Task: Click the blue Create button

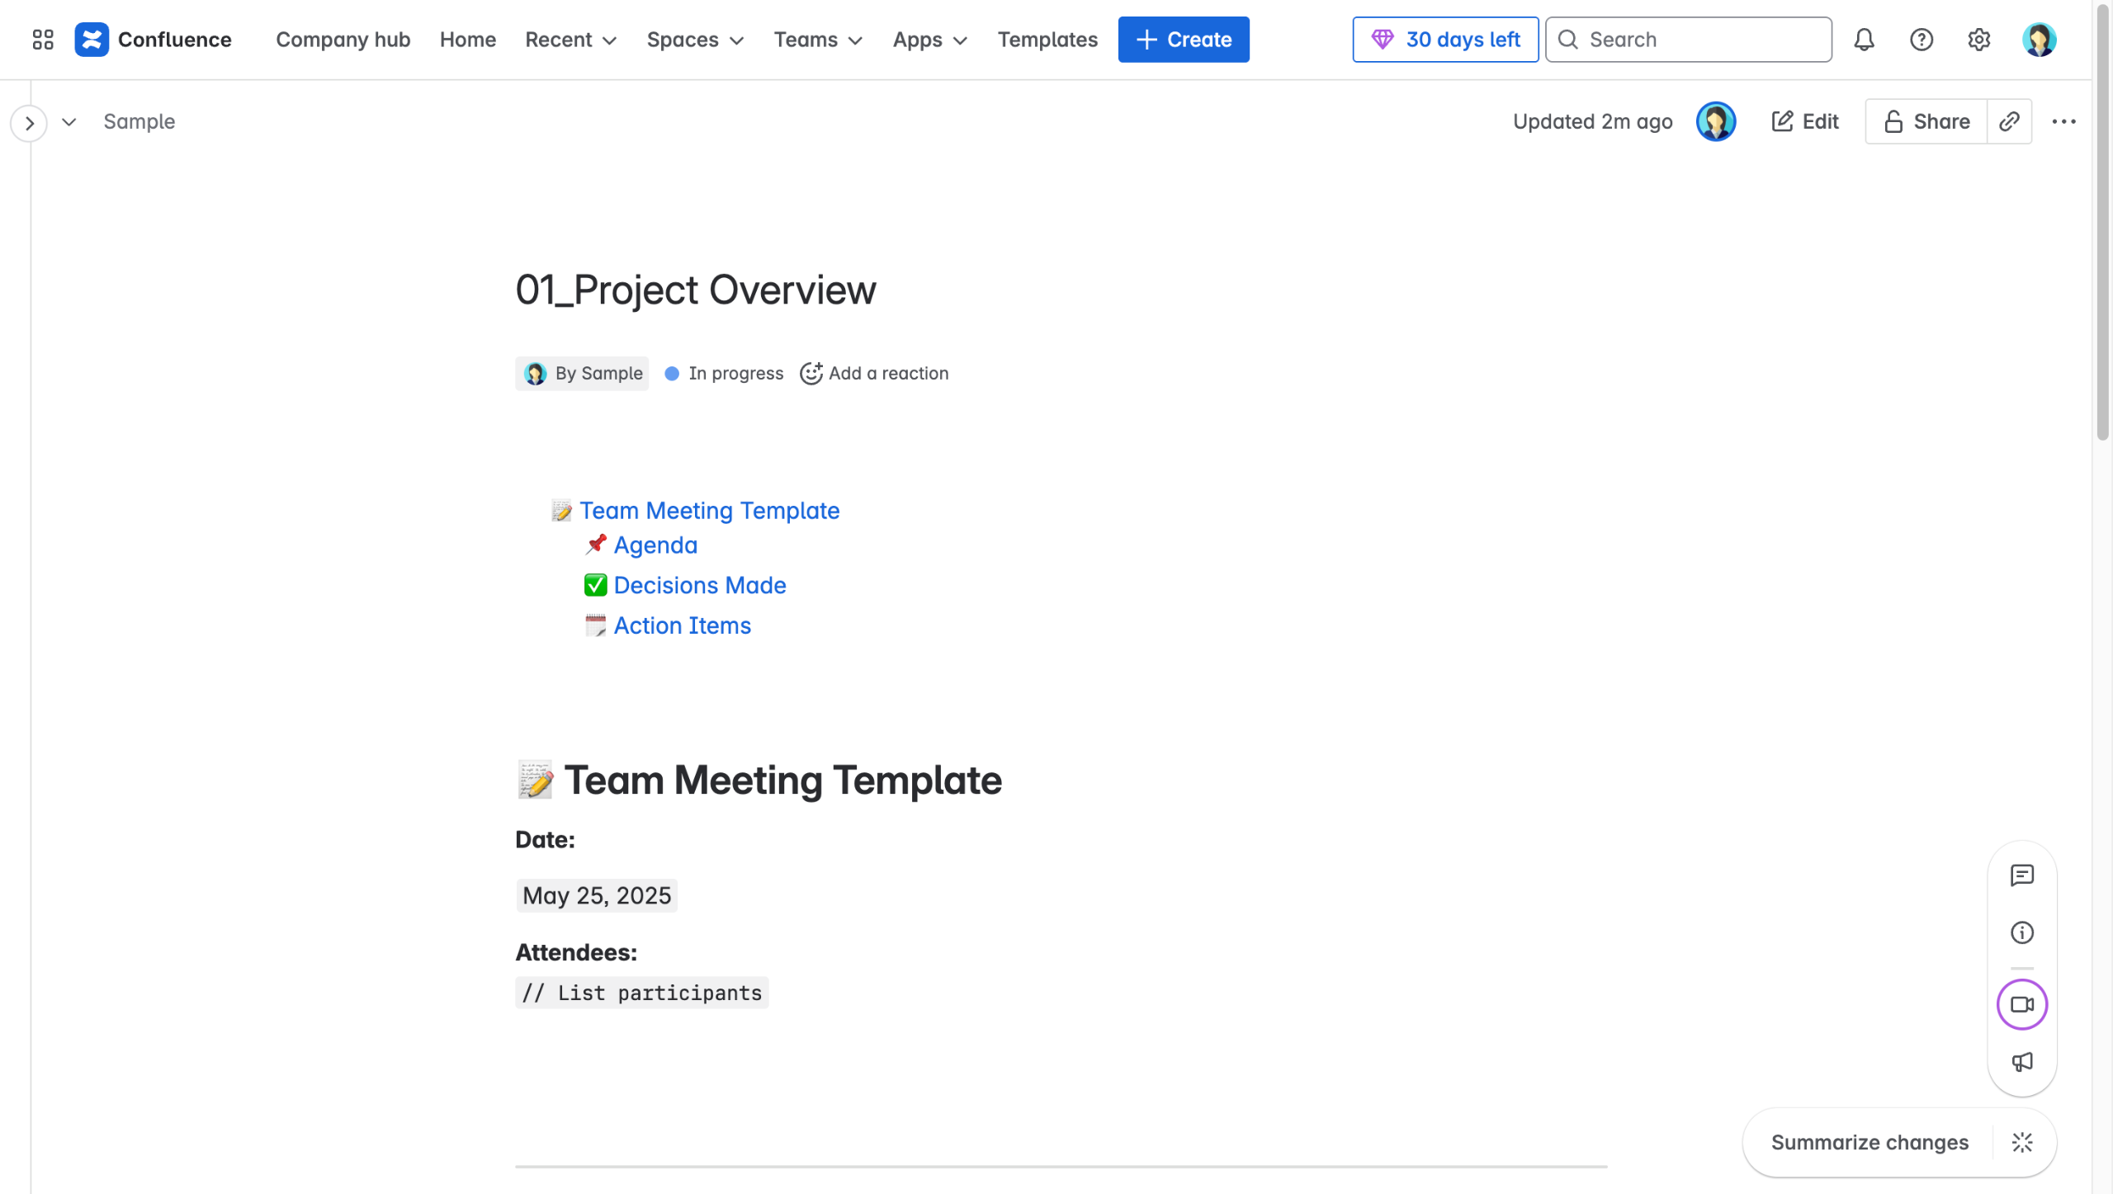Action: (x=1183, y=40)
